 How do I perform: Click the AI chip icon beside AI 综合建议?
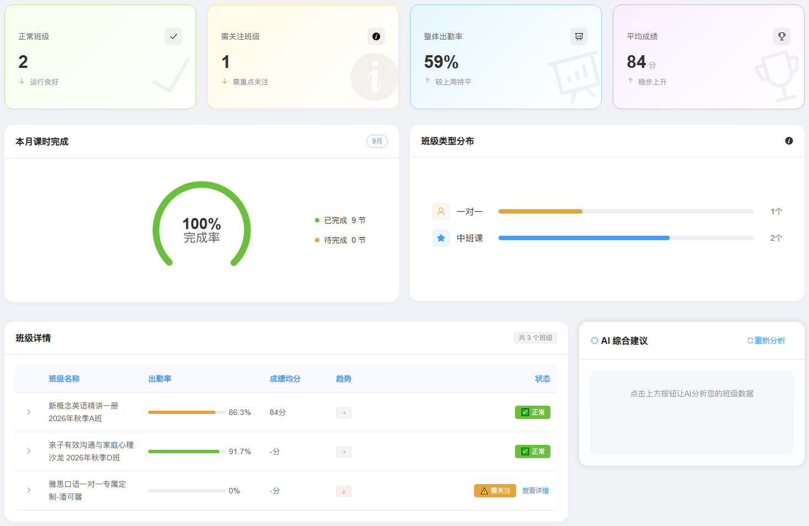tap(595, 341)
